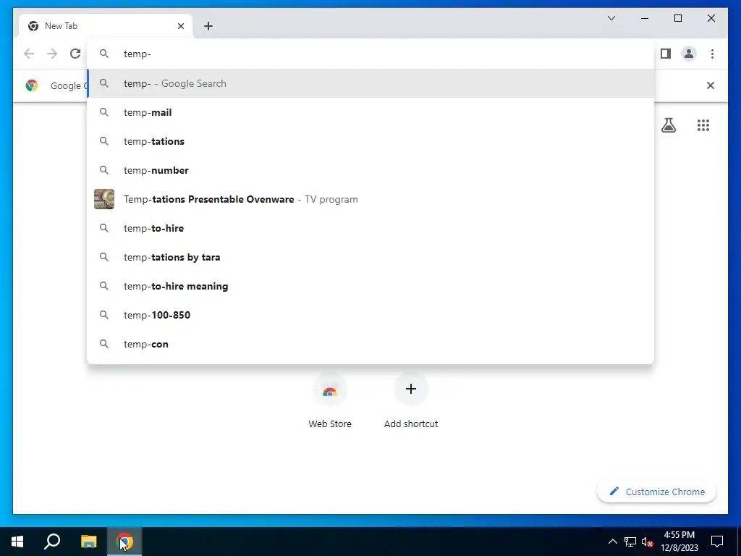Choose the temp-tations suggestion
The height and width of the screenshot is (556, 741).
coord(370,141)
